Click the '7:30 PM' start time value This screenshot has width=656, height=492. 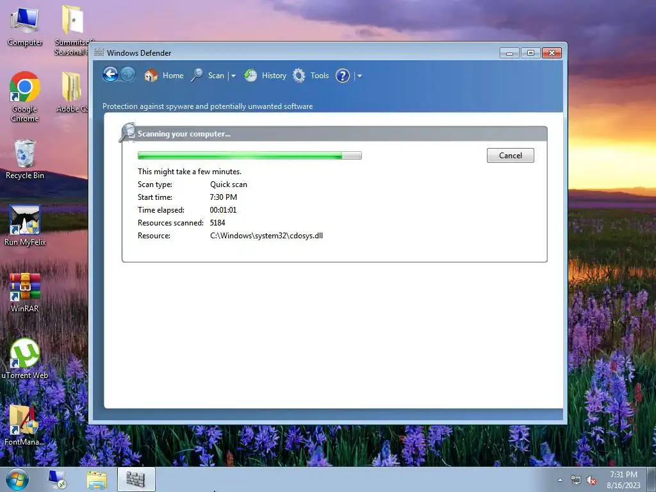pos(224,197)
